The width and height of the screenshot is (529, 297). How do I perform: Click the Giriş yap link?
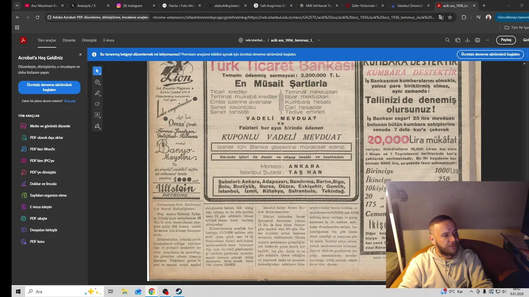click(x=70, y=101)
